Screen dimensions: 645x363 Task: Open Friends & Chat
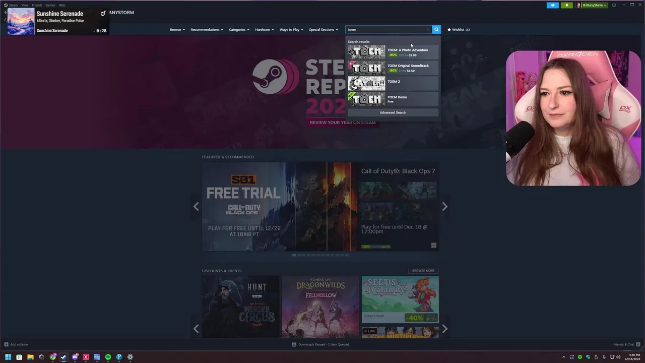coord(627,344)
